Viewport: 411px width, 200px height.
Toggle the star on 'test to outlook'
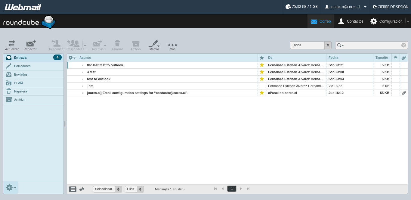click(x=261, y=79)
